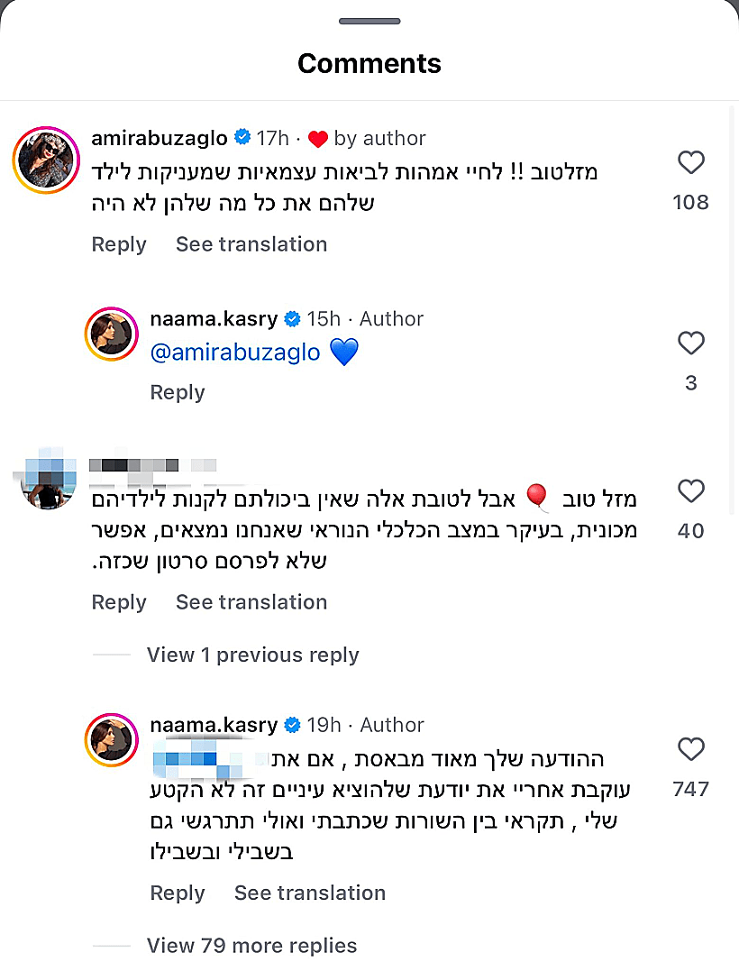Expand 'View 79 more replies'
The image size is (739, 971).
251,946
